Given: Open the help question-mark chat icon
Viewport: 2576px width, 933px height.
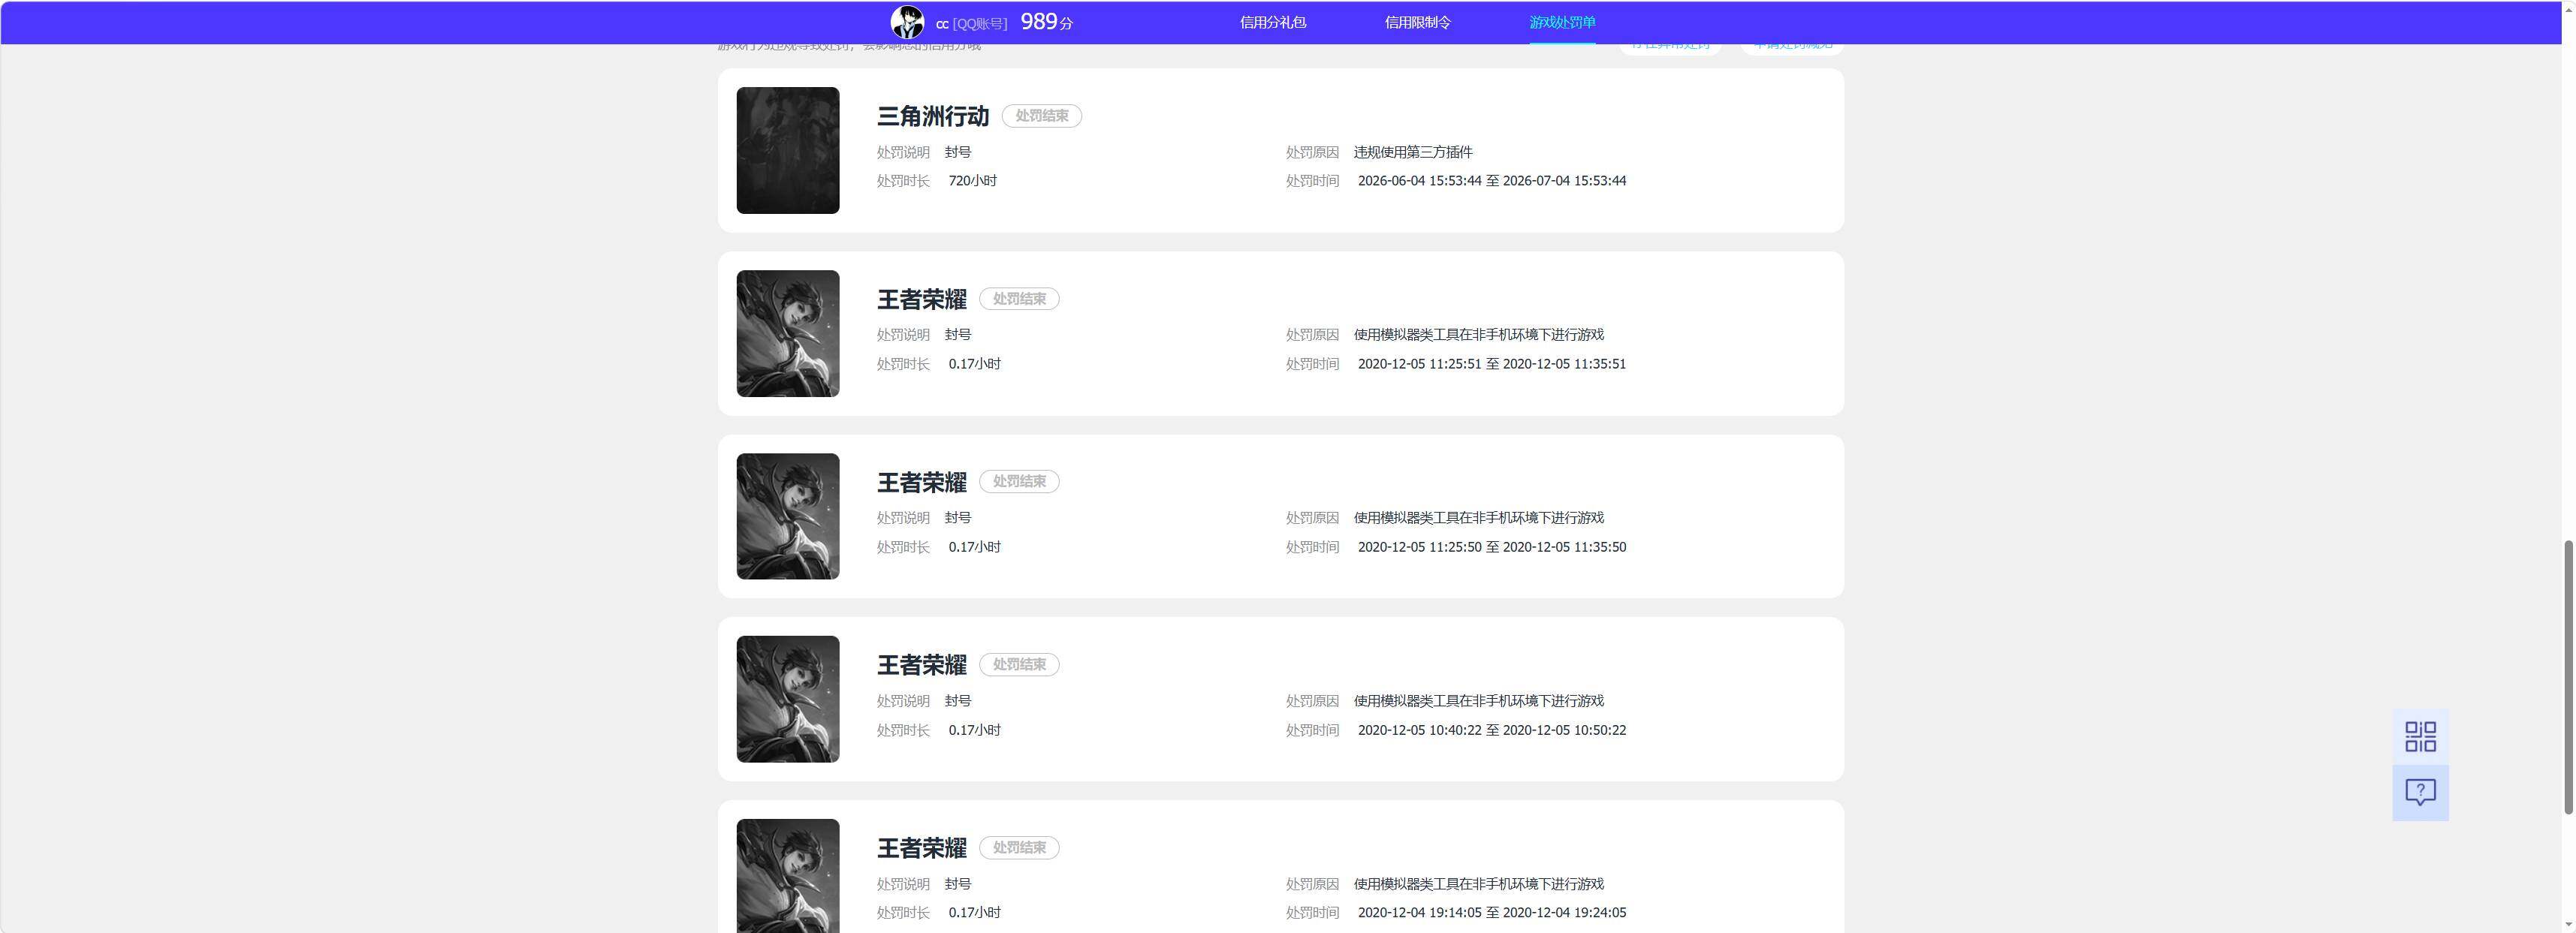Looking at the screenshot, I should click(x=2420, y=793).
